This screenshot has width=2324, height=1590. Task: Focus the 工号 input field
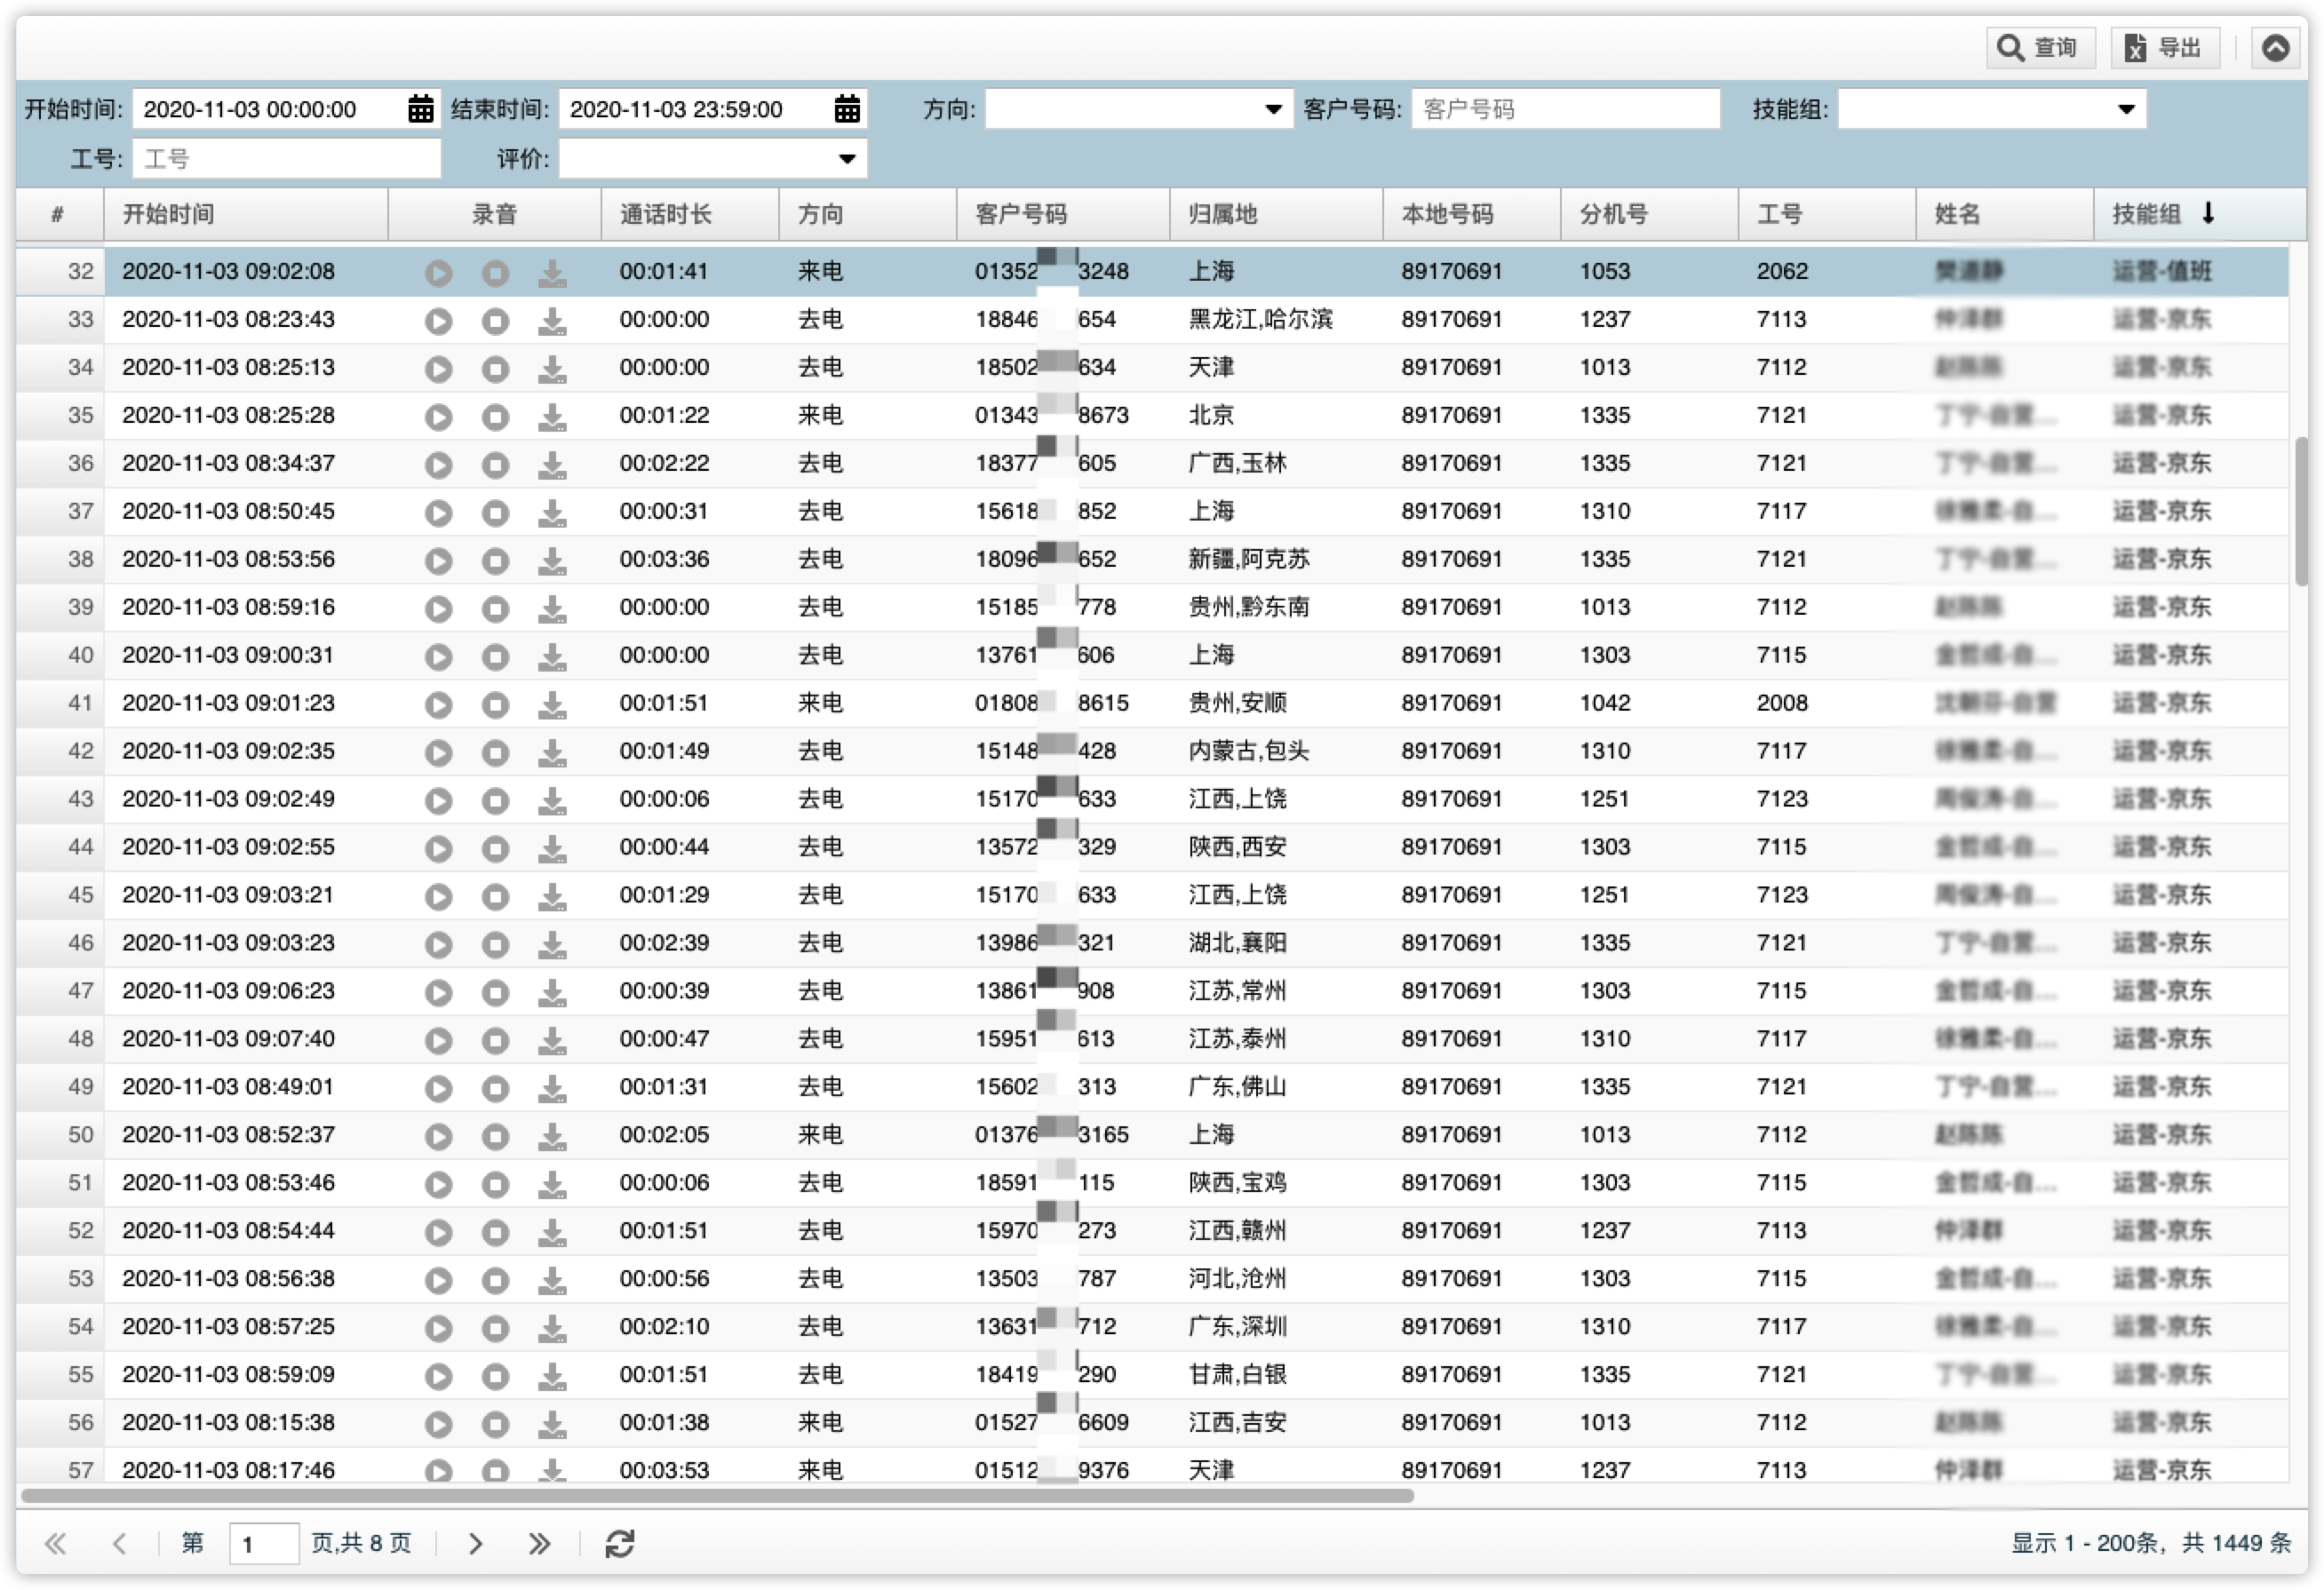click(x=286, y=159)
